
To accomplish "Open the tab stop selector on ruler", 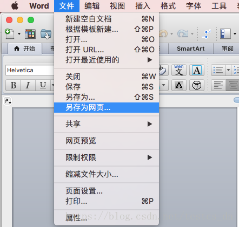I will pyautogui.click(x=8, y=101).
